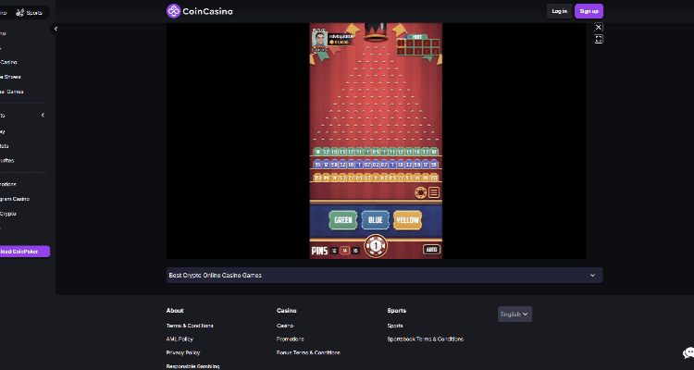The image size is (694, 370).
Task: Open Sports footer link
Action: (395, 326)
